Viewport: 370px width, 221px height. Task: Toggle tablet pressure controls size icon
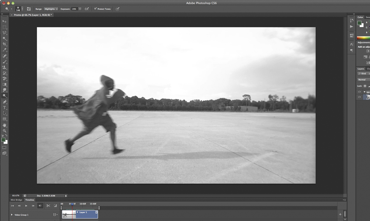coord(117,9)
